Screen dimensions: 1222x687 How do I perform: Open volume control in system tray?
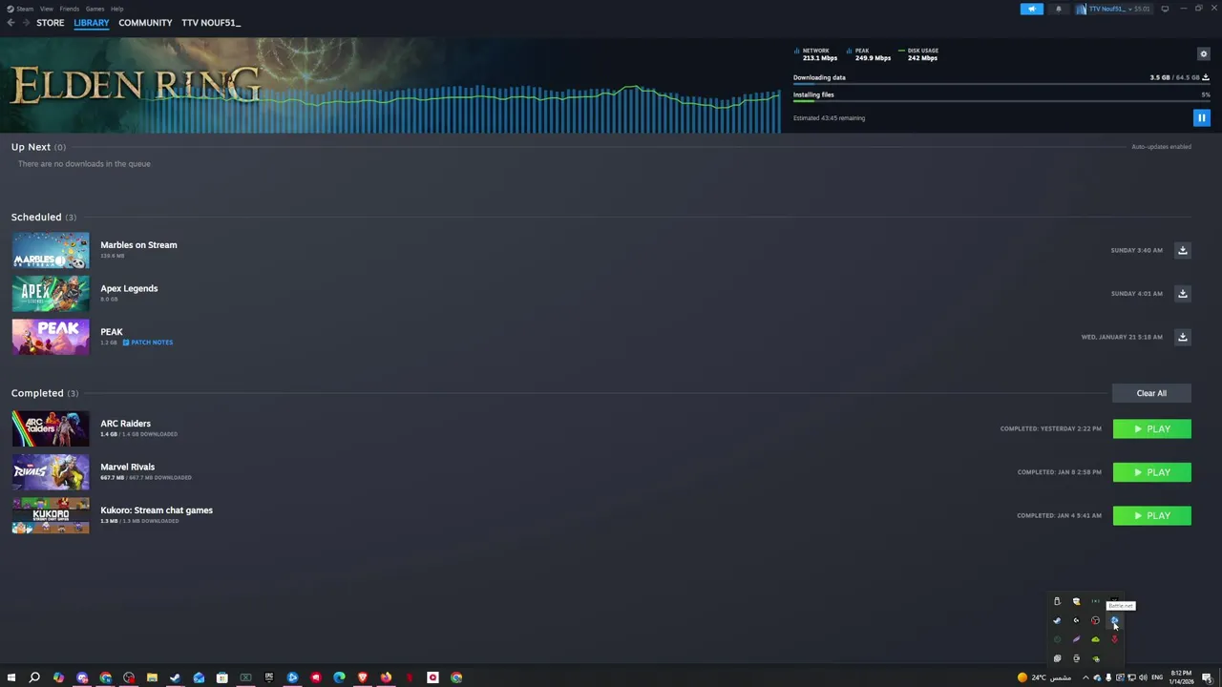pyautogui.click(x=1143, y=677)
